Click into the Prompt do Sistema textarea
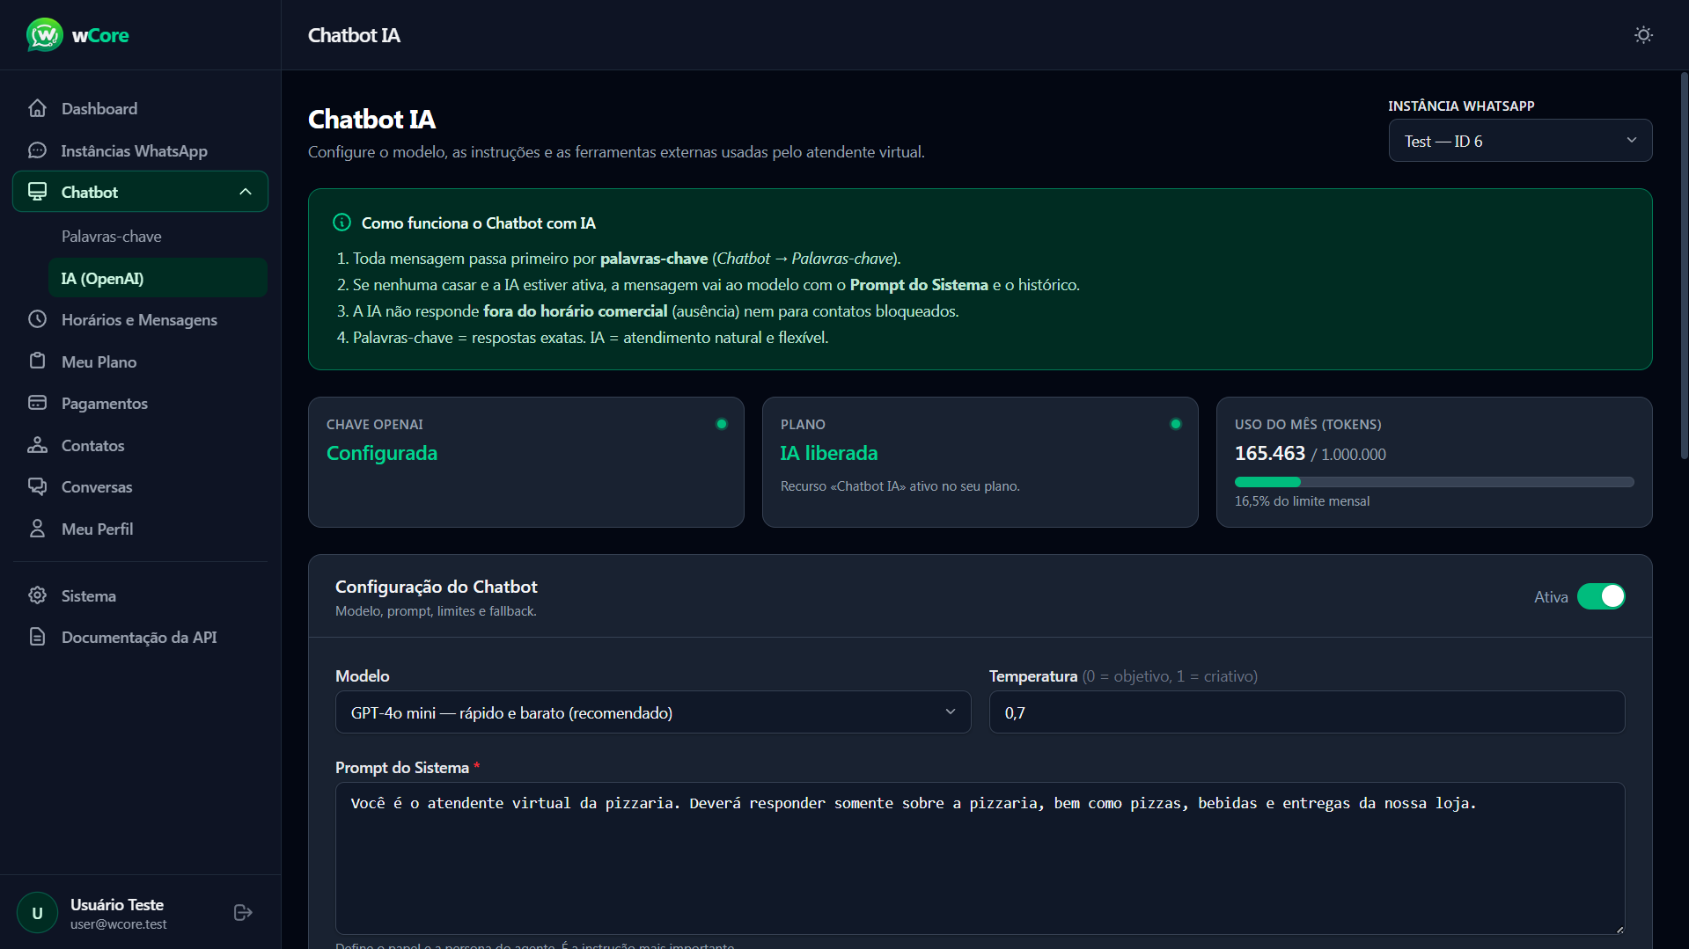 click(980, 858)
